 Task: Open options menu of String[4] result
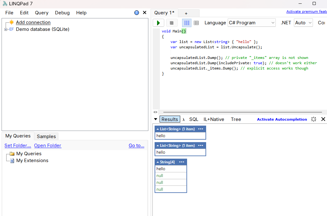click(x=182, y=162)
